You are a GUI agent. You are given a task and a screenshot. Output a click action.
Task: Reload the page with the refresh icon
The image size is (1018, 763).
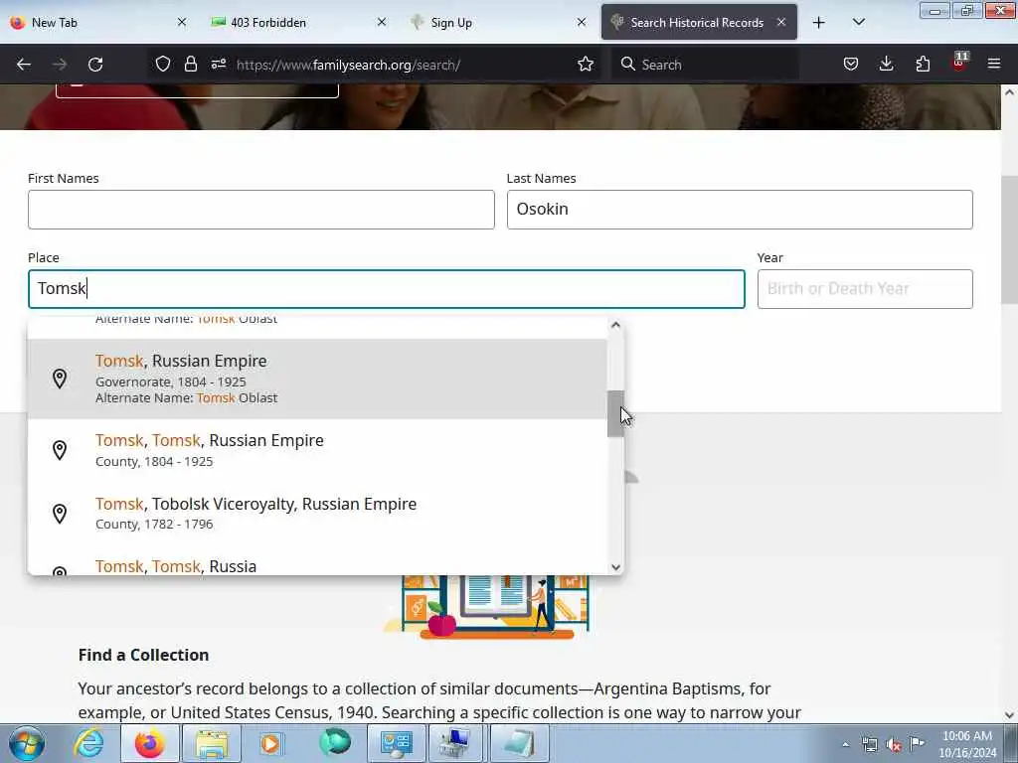coord(95,65)
